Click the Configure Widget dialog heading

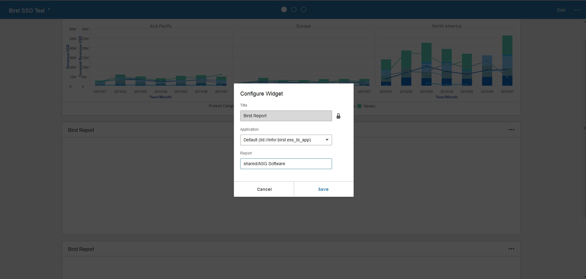tap(261, 94)
